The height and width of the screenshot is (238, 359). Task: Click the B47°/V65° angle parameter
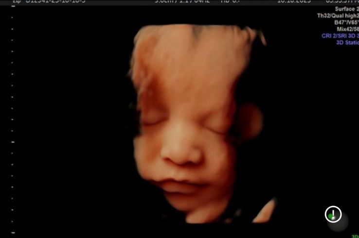point(346,22)
